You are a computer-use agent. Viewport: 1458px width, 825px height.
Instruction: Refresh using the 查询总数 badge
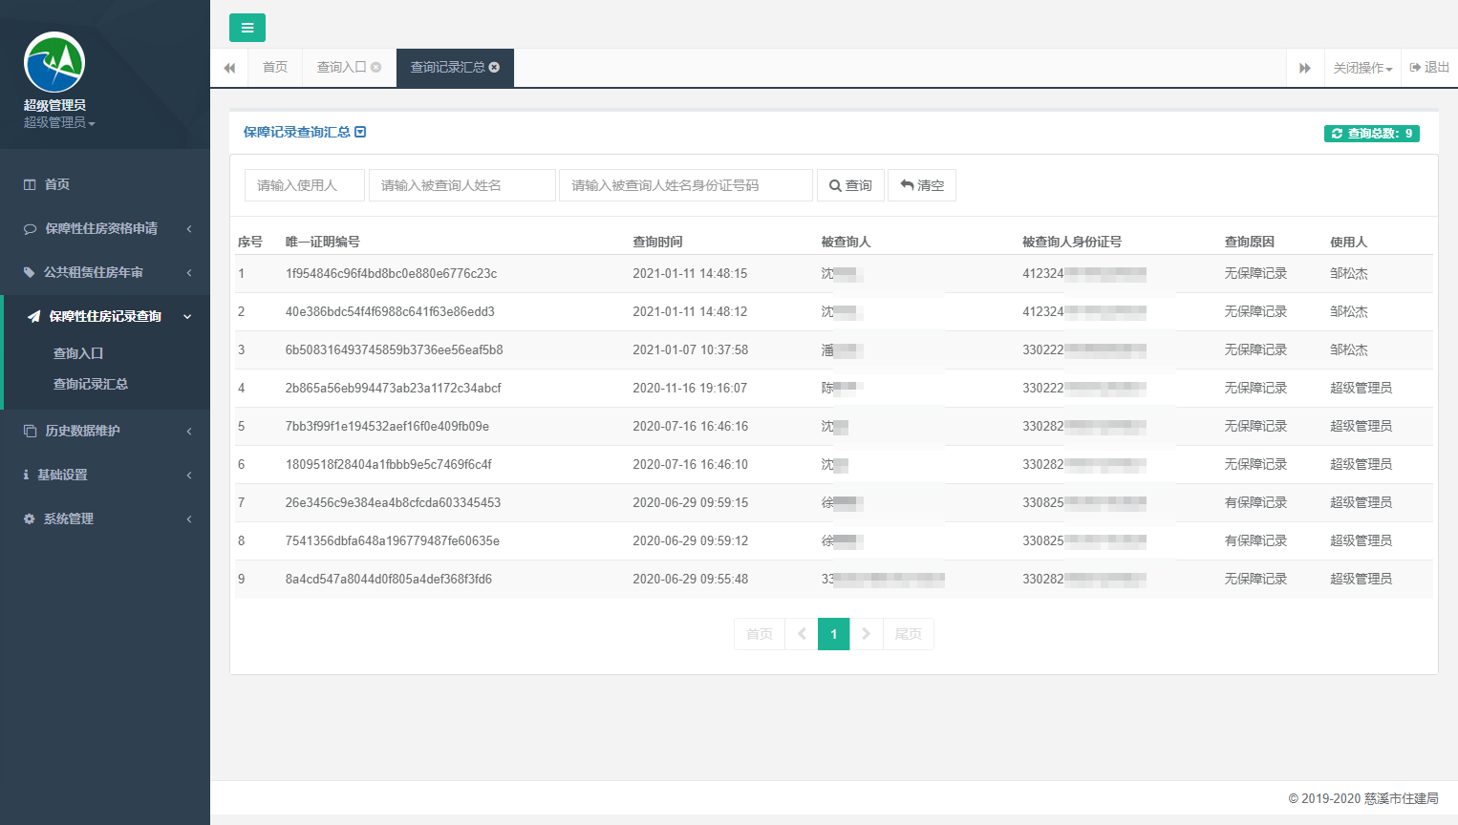[1371, 134]
